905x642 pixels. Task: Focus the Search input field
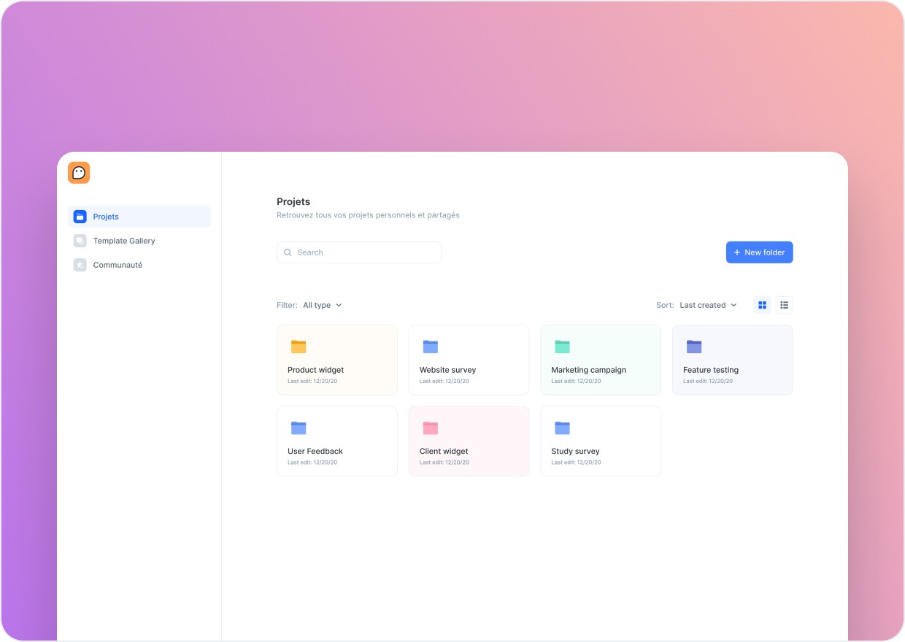click(359, 252)
